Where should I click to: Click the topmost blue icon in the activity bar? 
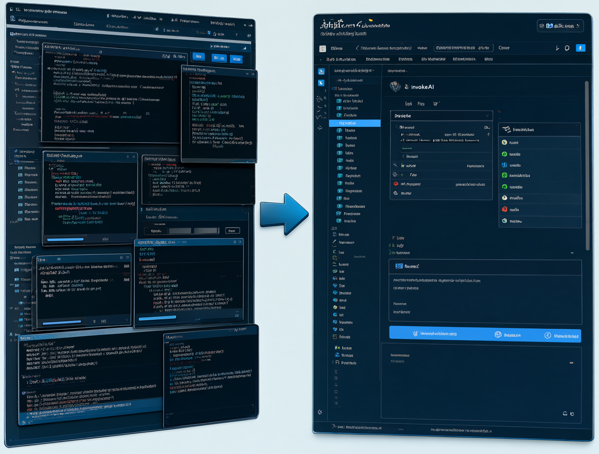pos(321,71)
